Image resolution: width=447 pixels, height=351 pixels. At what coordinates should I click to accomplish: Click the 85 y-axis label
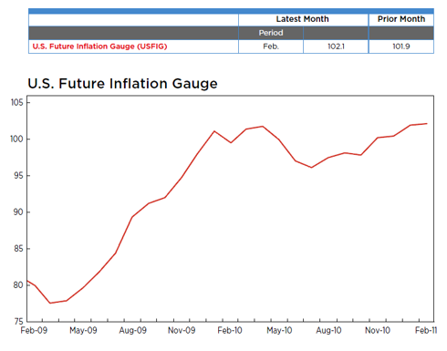pyautogui.click(x=18, y=249)
